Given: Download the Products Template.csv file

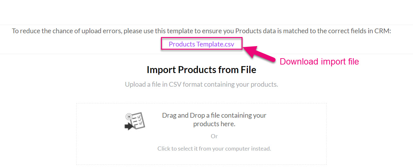Looking at the screenshot, I should [x=201, y=44].
